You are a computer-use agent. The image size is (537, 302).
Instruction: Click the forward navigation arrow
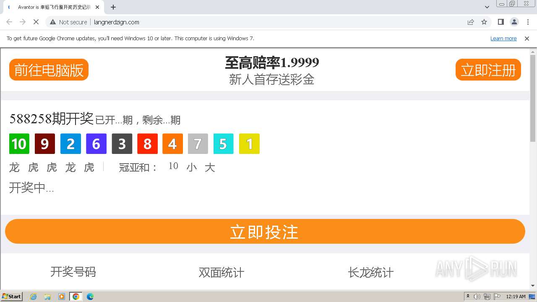pos(23,22)
